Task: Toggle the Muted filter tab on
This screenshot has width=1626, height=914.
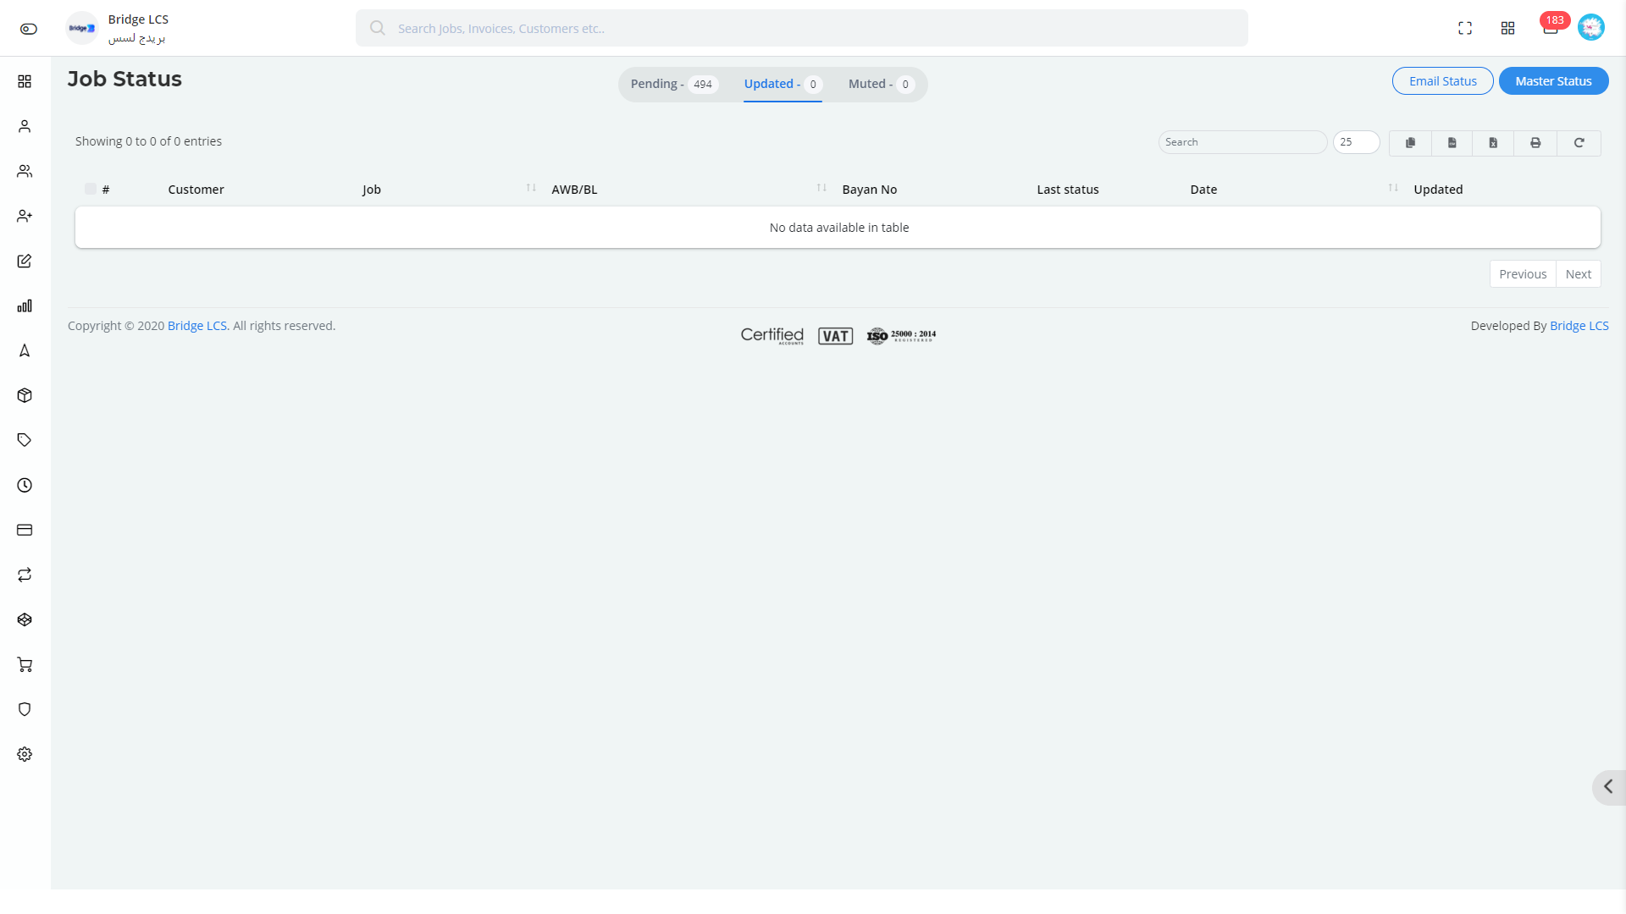Action: pyautogui.click(x=880, y=84)
